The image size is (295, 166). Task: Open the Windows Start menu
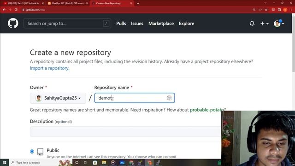coord(4,162)
